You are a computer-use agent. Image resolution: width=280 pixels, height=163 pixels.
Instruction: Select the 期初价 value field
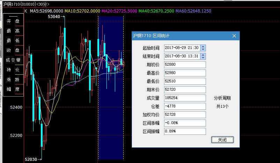click(185, 65)
